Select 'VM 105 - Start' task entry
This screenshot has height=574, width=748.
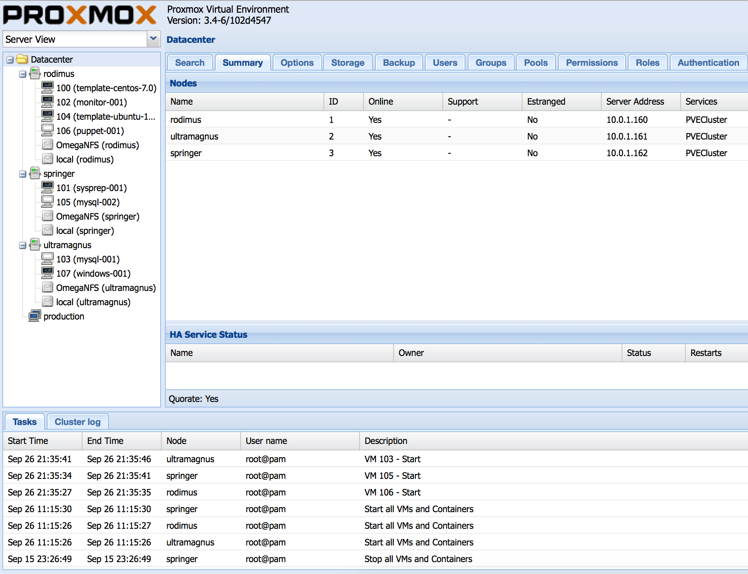[x=375, y=475]
